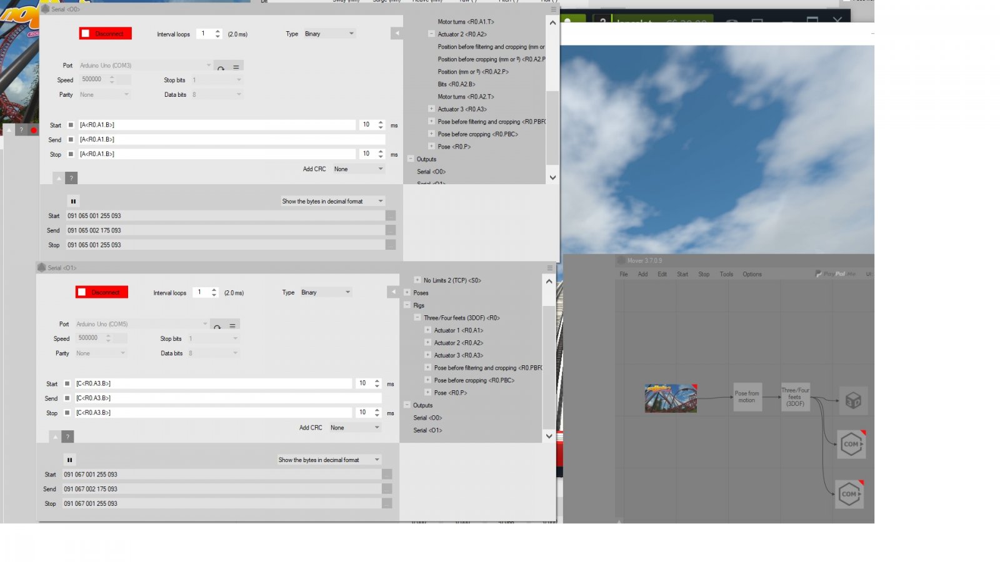Image resolution: width=1000 pixels, height=562 pixels.
Task: Open the help question mark in Serial O1
Action: point(68,436)
